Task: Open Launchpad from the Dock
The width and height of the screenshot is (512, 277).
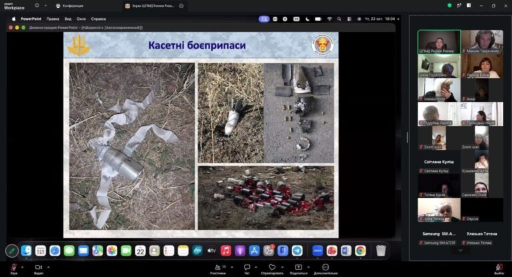Action: click(x=41, y=250)
